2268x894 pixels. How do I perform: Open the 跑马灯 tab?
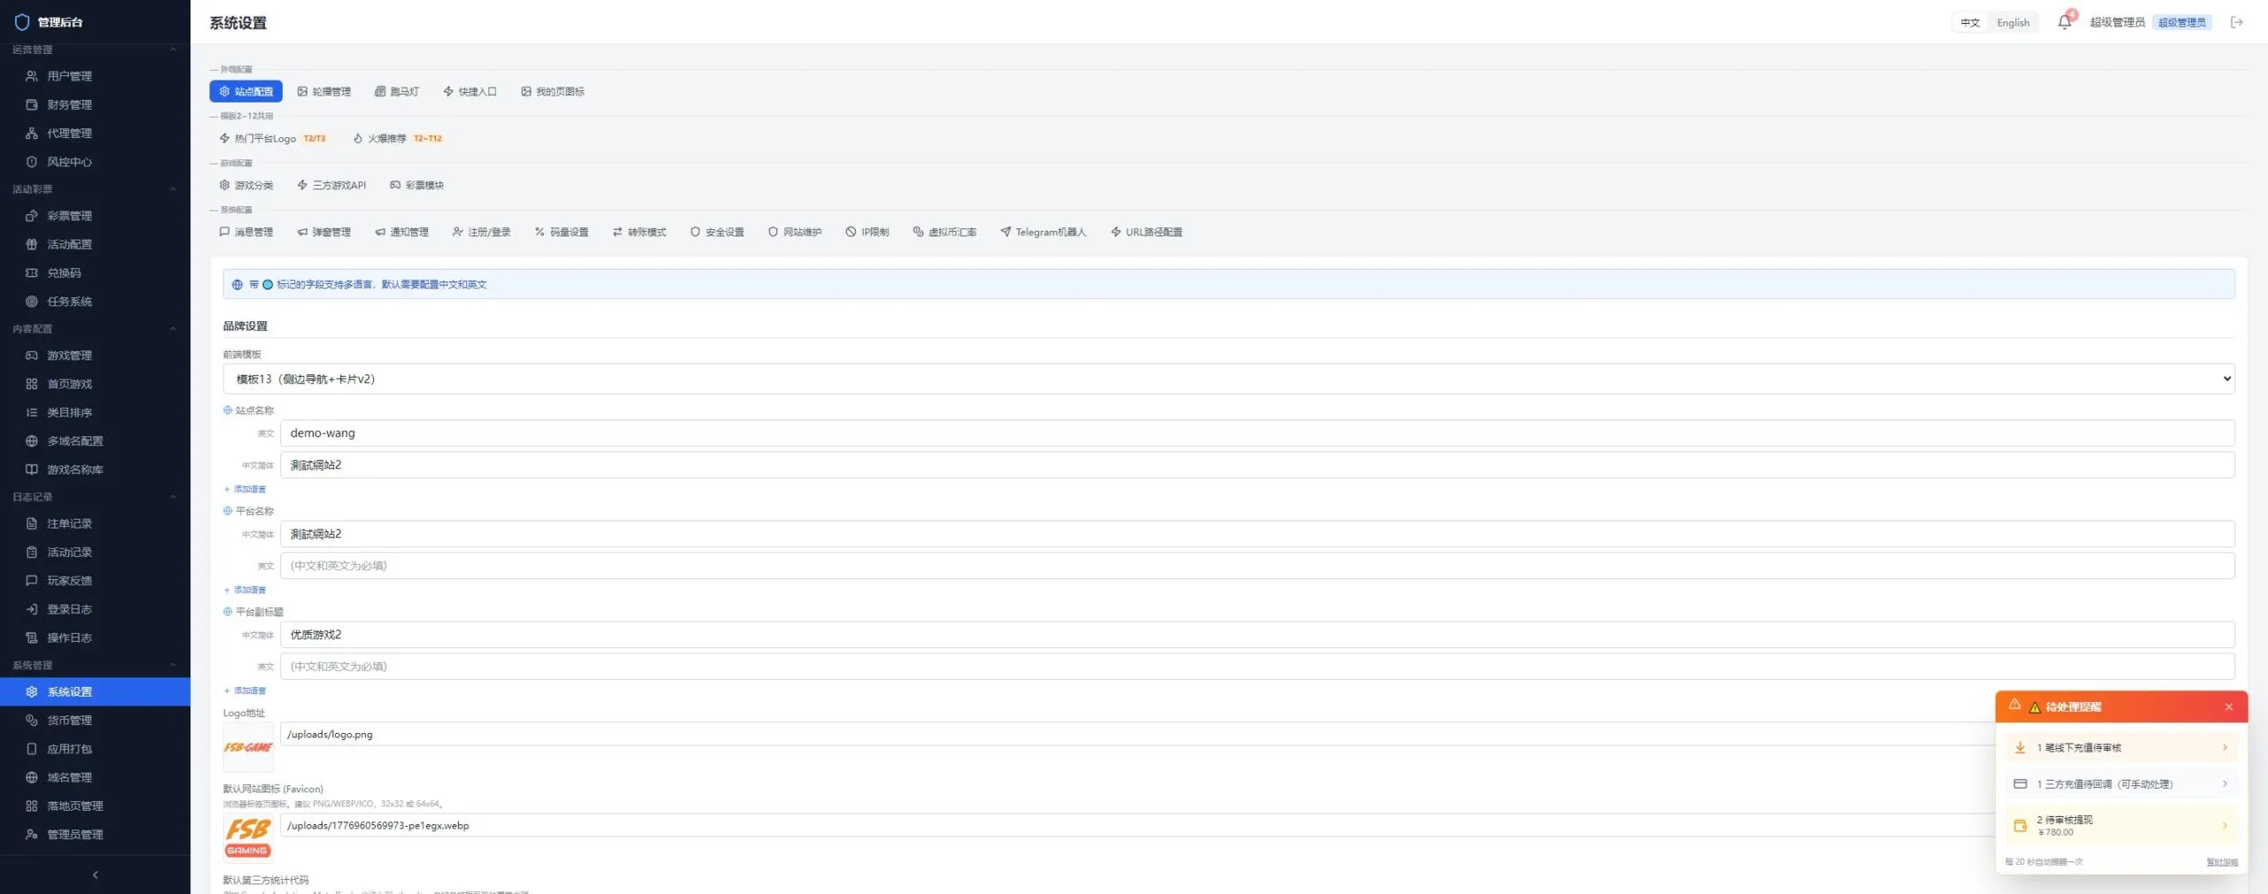[397, 91]
